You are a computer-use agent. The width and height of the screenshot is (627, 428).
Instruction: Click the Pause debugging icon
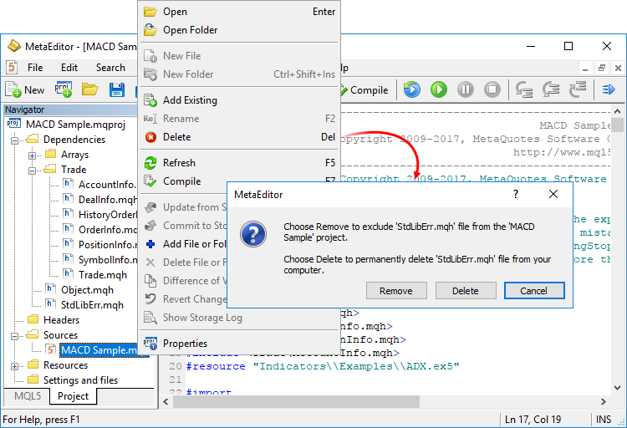pyautogui.click(x=466, y=89)
